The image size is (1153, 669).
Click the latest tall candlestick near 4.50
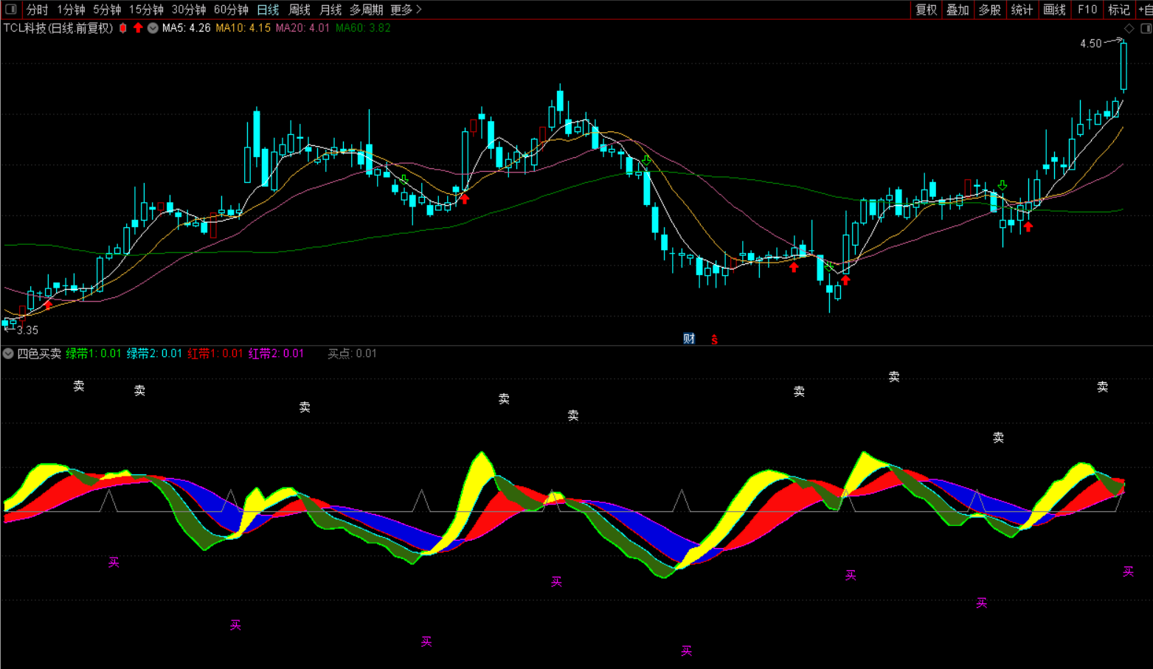coord(1123,66)
